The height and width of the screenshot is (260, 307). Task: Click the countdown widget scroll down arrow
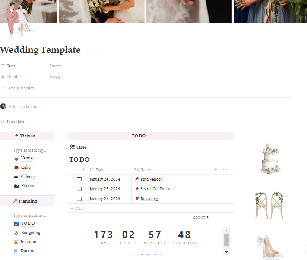point(226,252)
